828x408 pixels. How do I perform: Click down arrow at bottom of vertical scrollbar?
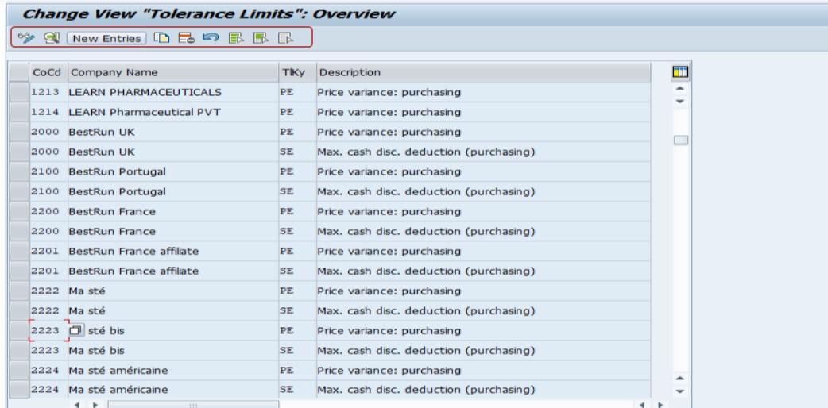681,391
